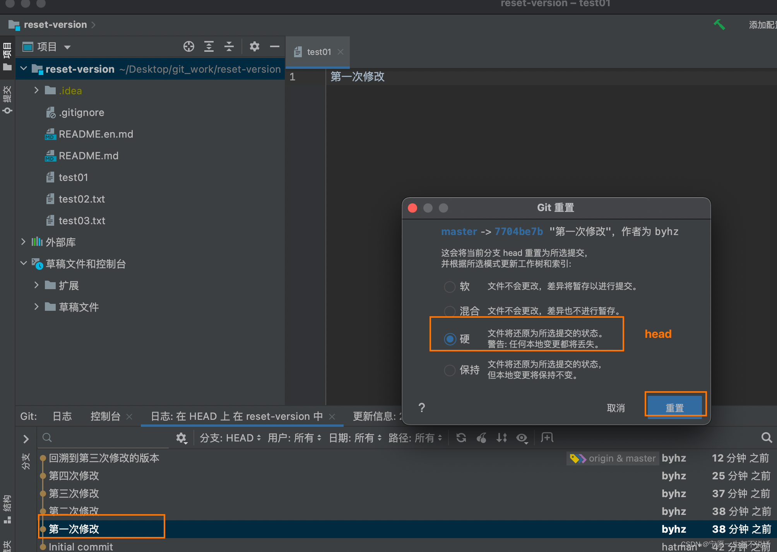Switch to the Log (日志) tab in Git panel
Screen dimensions: 777x552
[62, 416]
